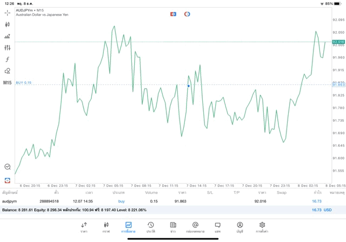Tap the 16.73 profit in position row
The width and height of the screenshot is (346, 242).
(317, 201)
